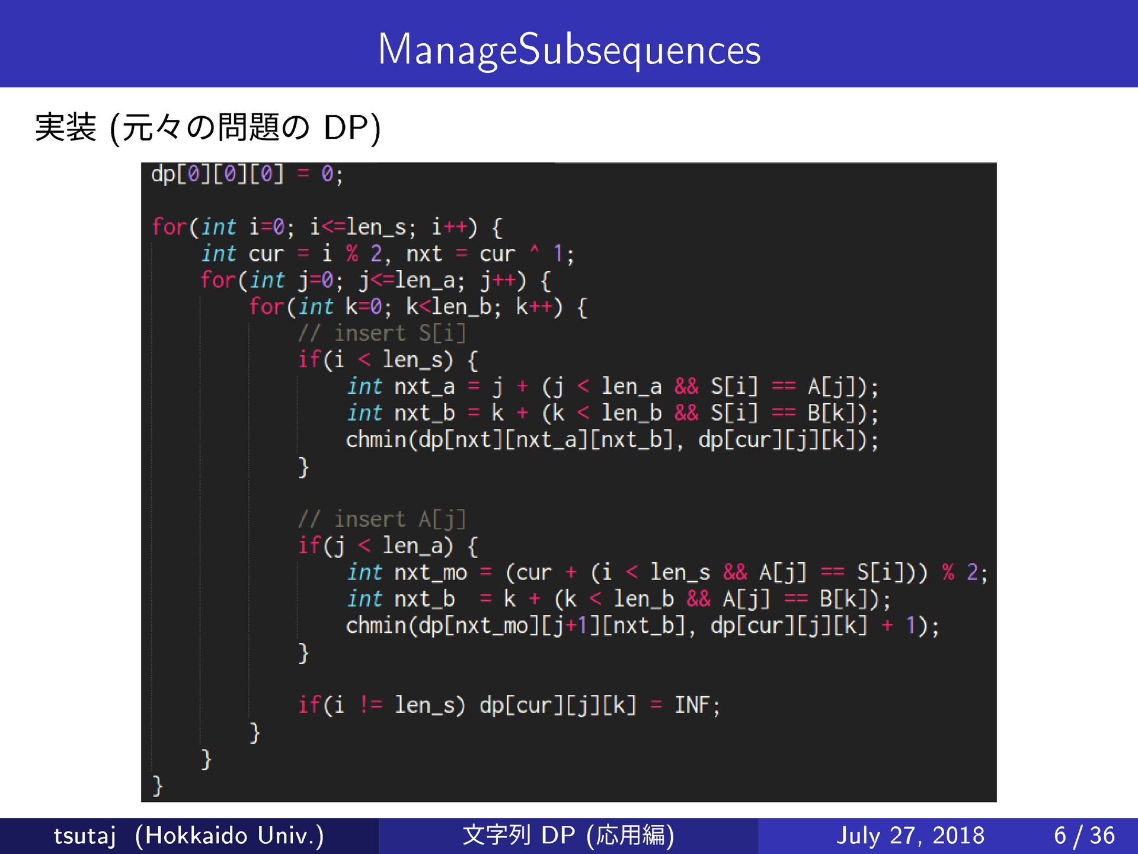Click the for loop over j line

pos(375,280)
